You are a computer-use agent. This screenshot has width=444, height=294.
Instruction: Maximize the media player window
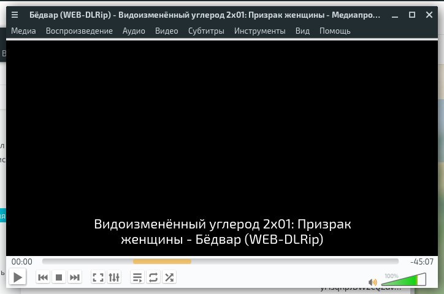pos(412,15)
